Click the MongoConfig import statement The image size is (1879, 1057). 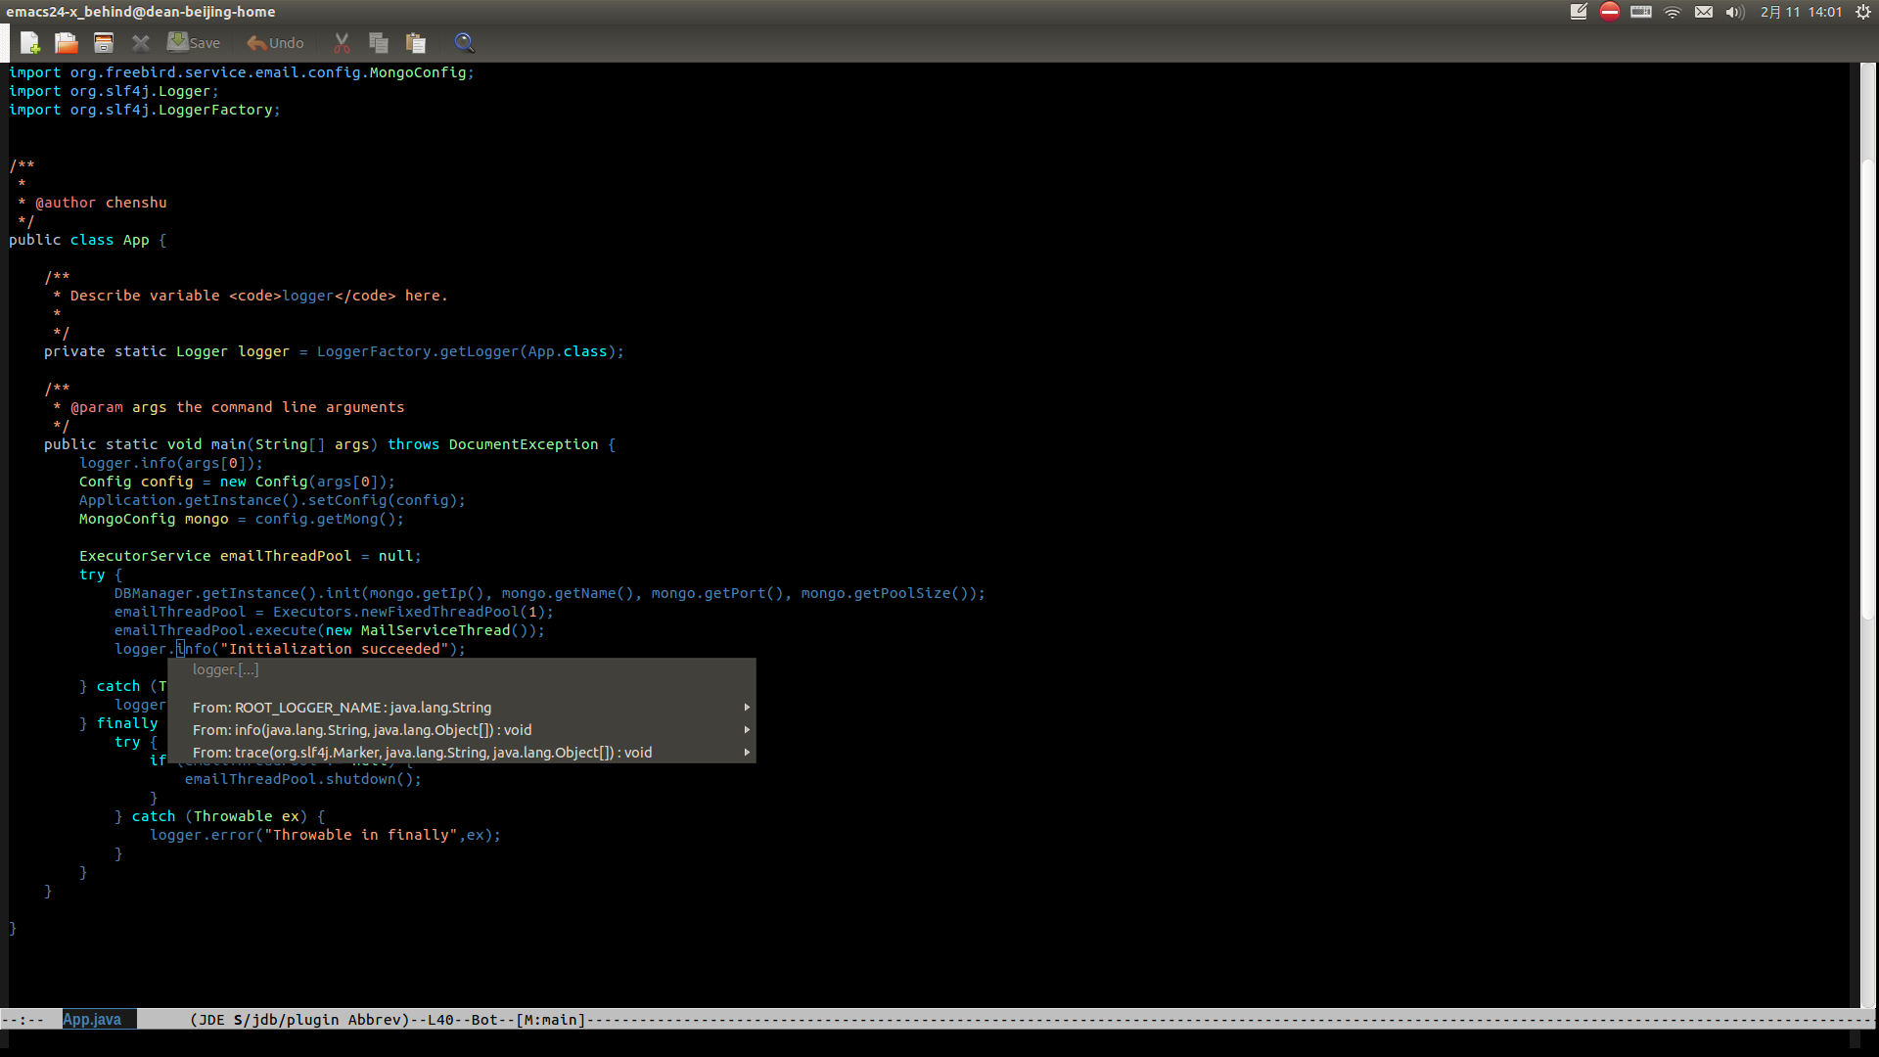click(x=242, y=72)
